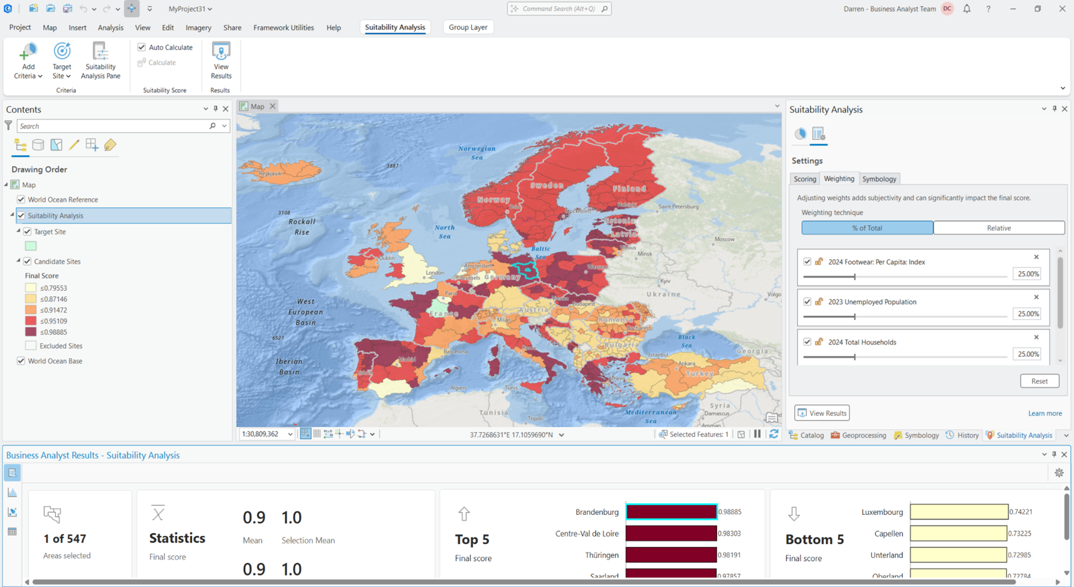
Task: Hide the World Ocean Reference layer
Action: click(20, 199)
